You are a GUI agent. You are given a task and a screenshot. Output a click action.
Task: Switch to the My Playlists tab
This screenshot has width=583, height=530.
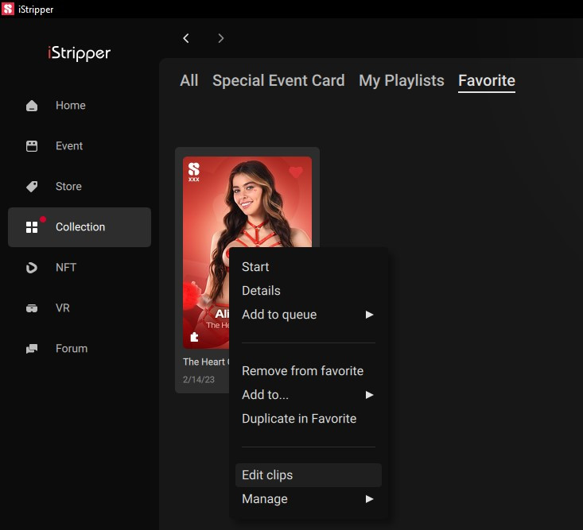coord(401,80)
